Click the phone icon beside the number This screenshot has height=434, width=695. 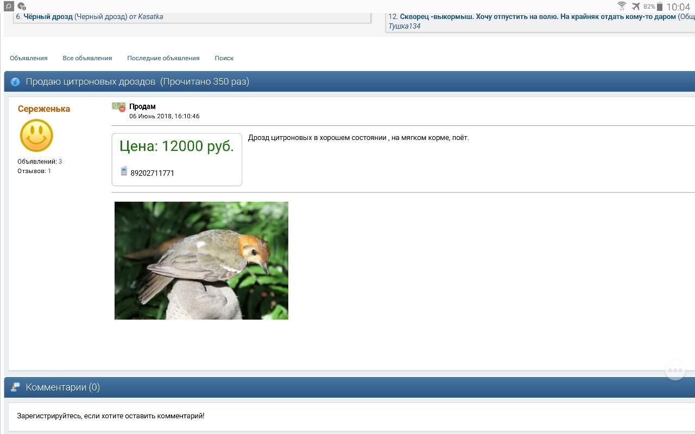tap(124, 171)
